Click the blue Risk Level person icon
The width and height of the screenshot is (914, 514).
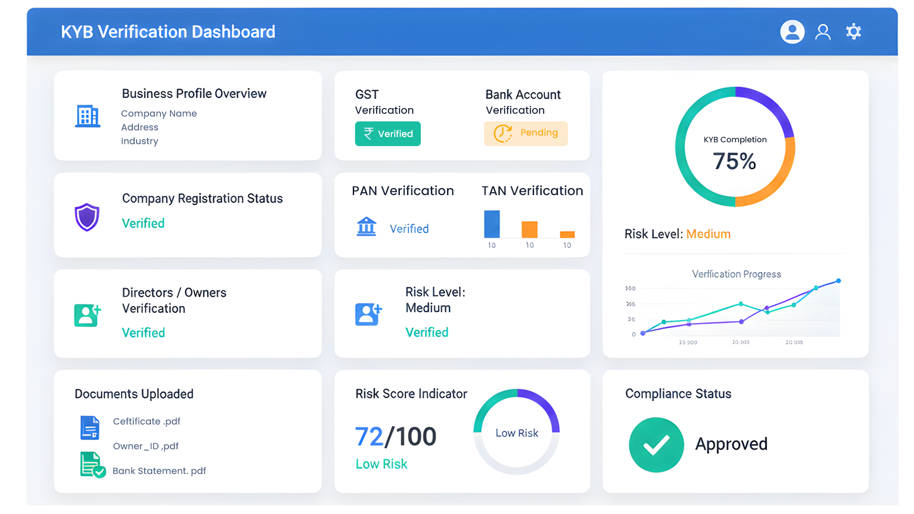tap(368, 314)
